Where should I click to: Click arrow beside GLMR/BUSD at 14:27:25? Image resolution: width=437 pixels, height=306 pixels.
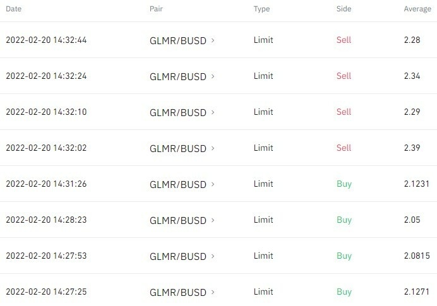(213, 292)
